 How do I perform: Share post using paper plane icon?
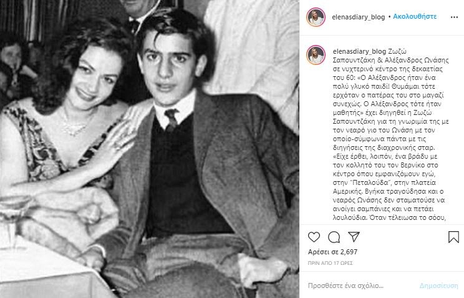354,237
